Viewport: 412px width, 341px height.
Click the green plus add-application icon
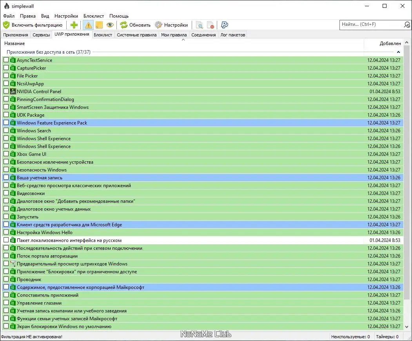coord(74,25)
